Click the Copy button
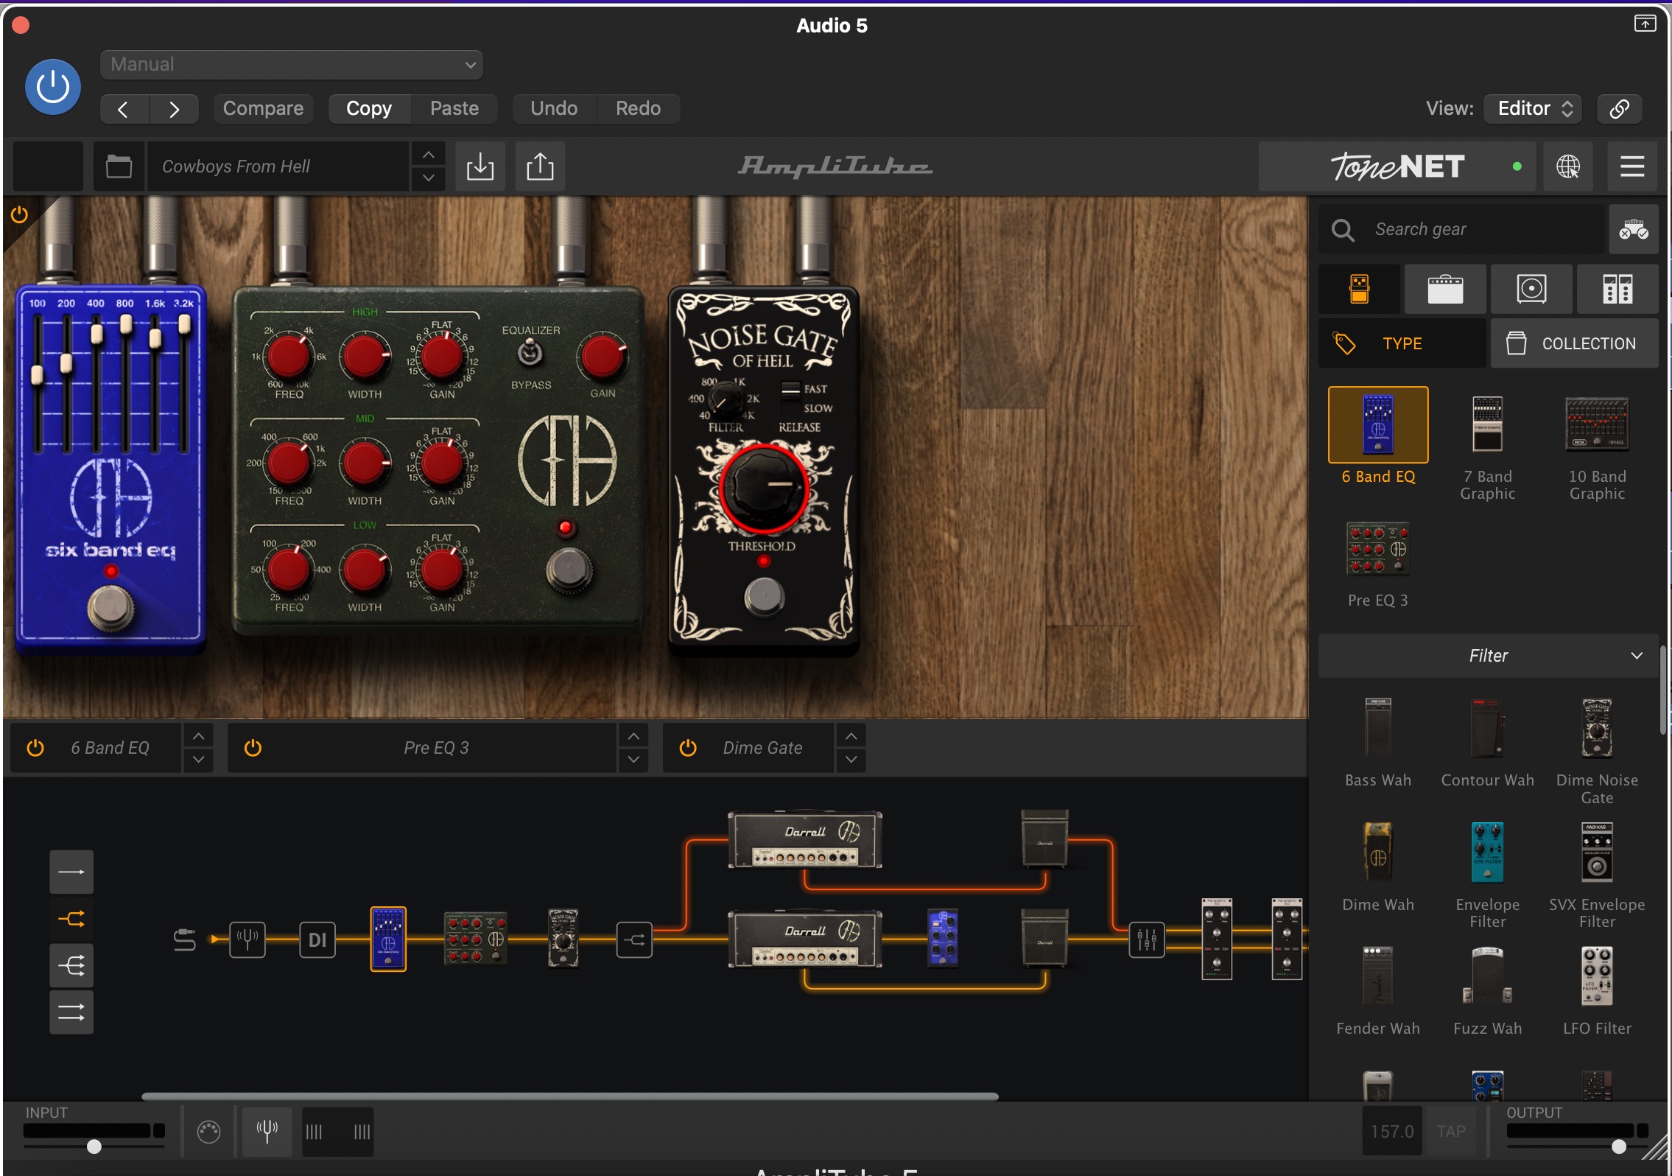 pyautogui.click(x=369, y=108)
